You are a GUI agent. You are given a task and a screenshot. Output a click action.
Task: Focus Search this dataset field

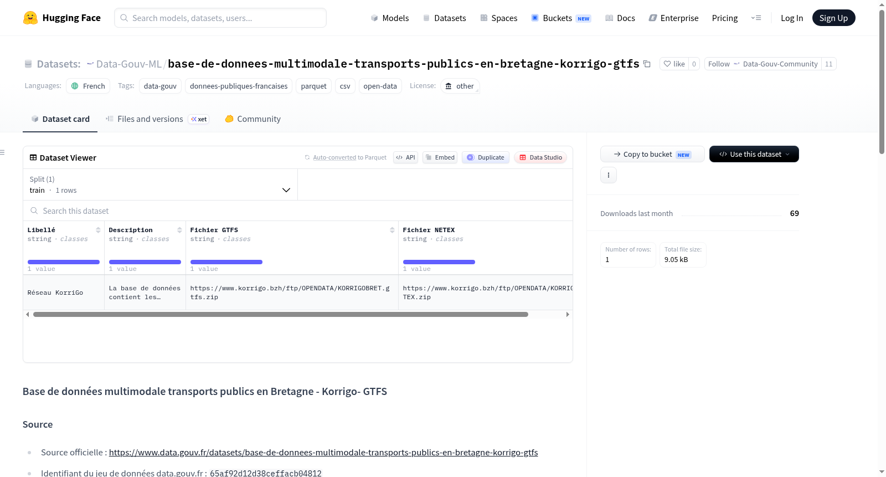[298, 211]
